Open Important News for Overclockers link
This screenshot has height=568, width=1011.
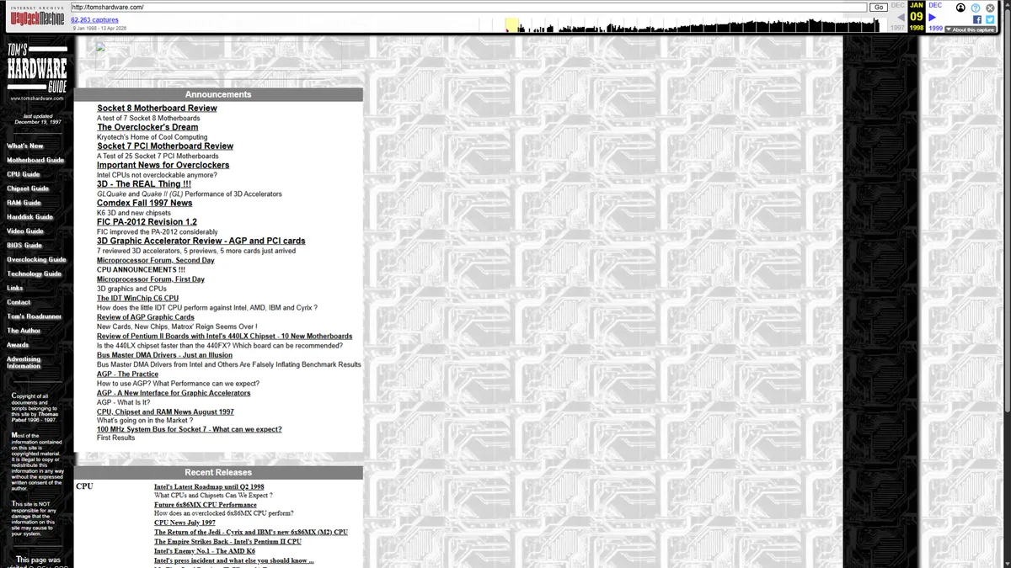163,166
